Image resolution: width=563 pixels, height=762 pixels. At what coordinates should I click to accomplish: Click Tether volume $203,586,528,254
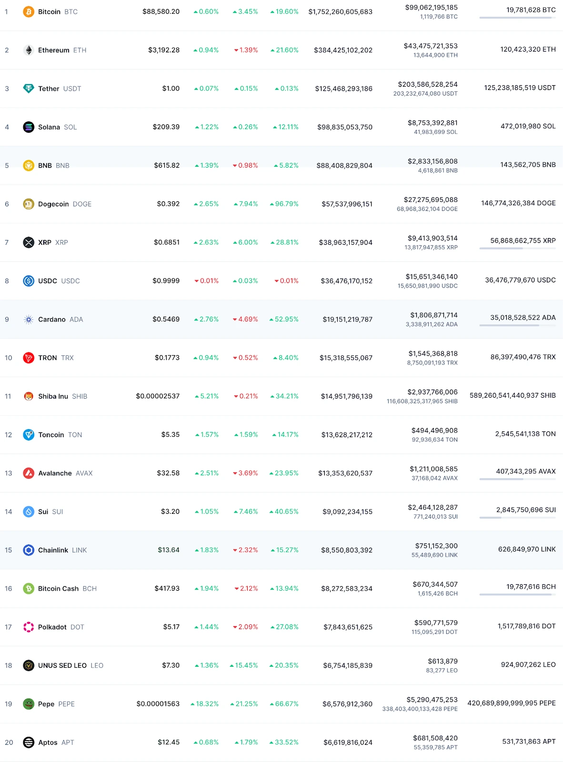(x=428, y=84)
